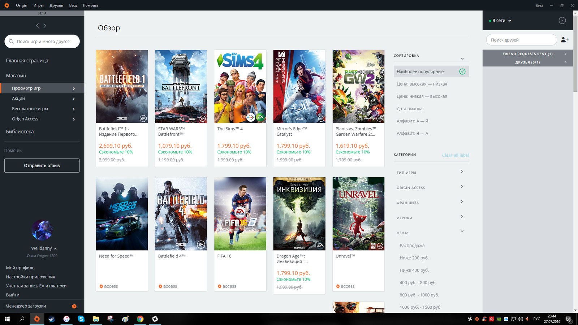The width and height of the screenshot is (578, 325).
Task: Click the Clear-all-label link
Action: tap(455, 155)
